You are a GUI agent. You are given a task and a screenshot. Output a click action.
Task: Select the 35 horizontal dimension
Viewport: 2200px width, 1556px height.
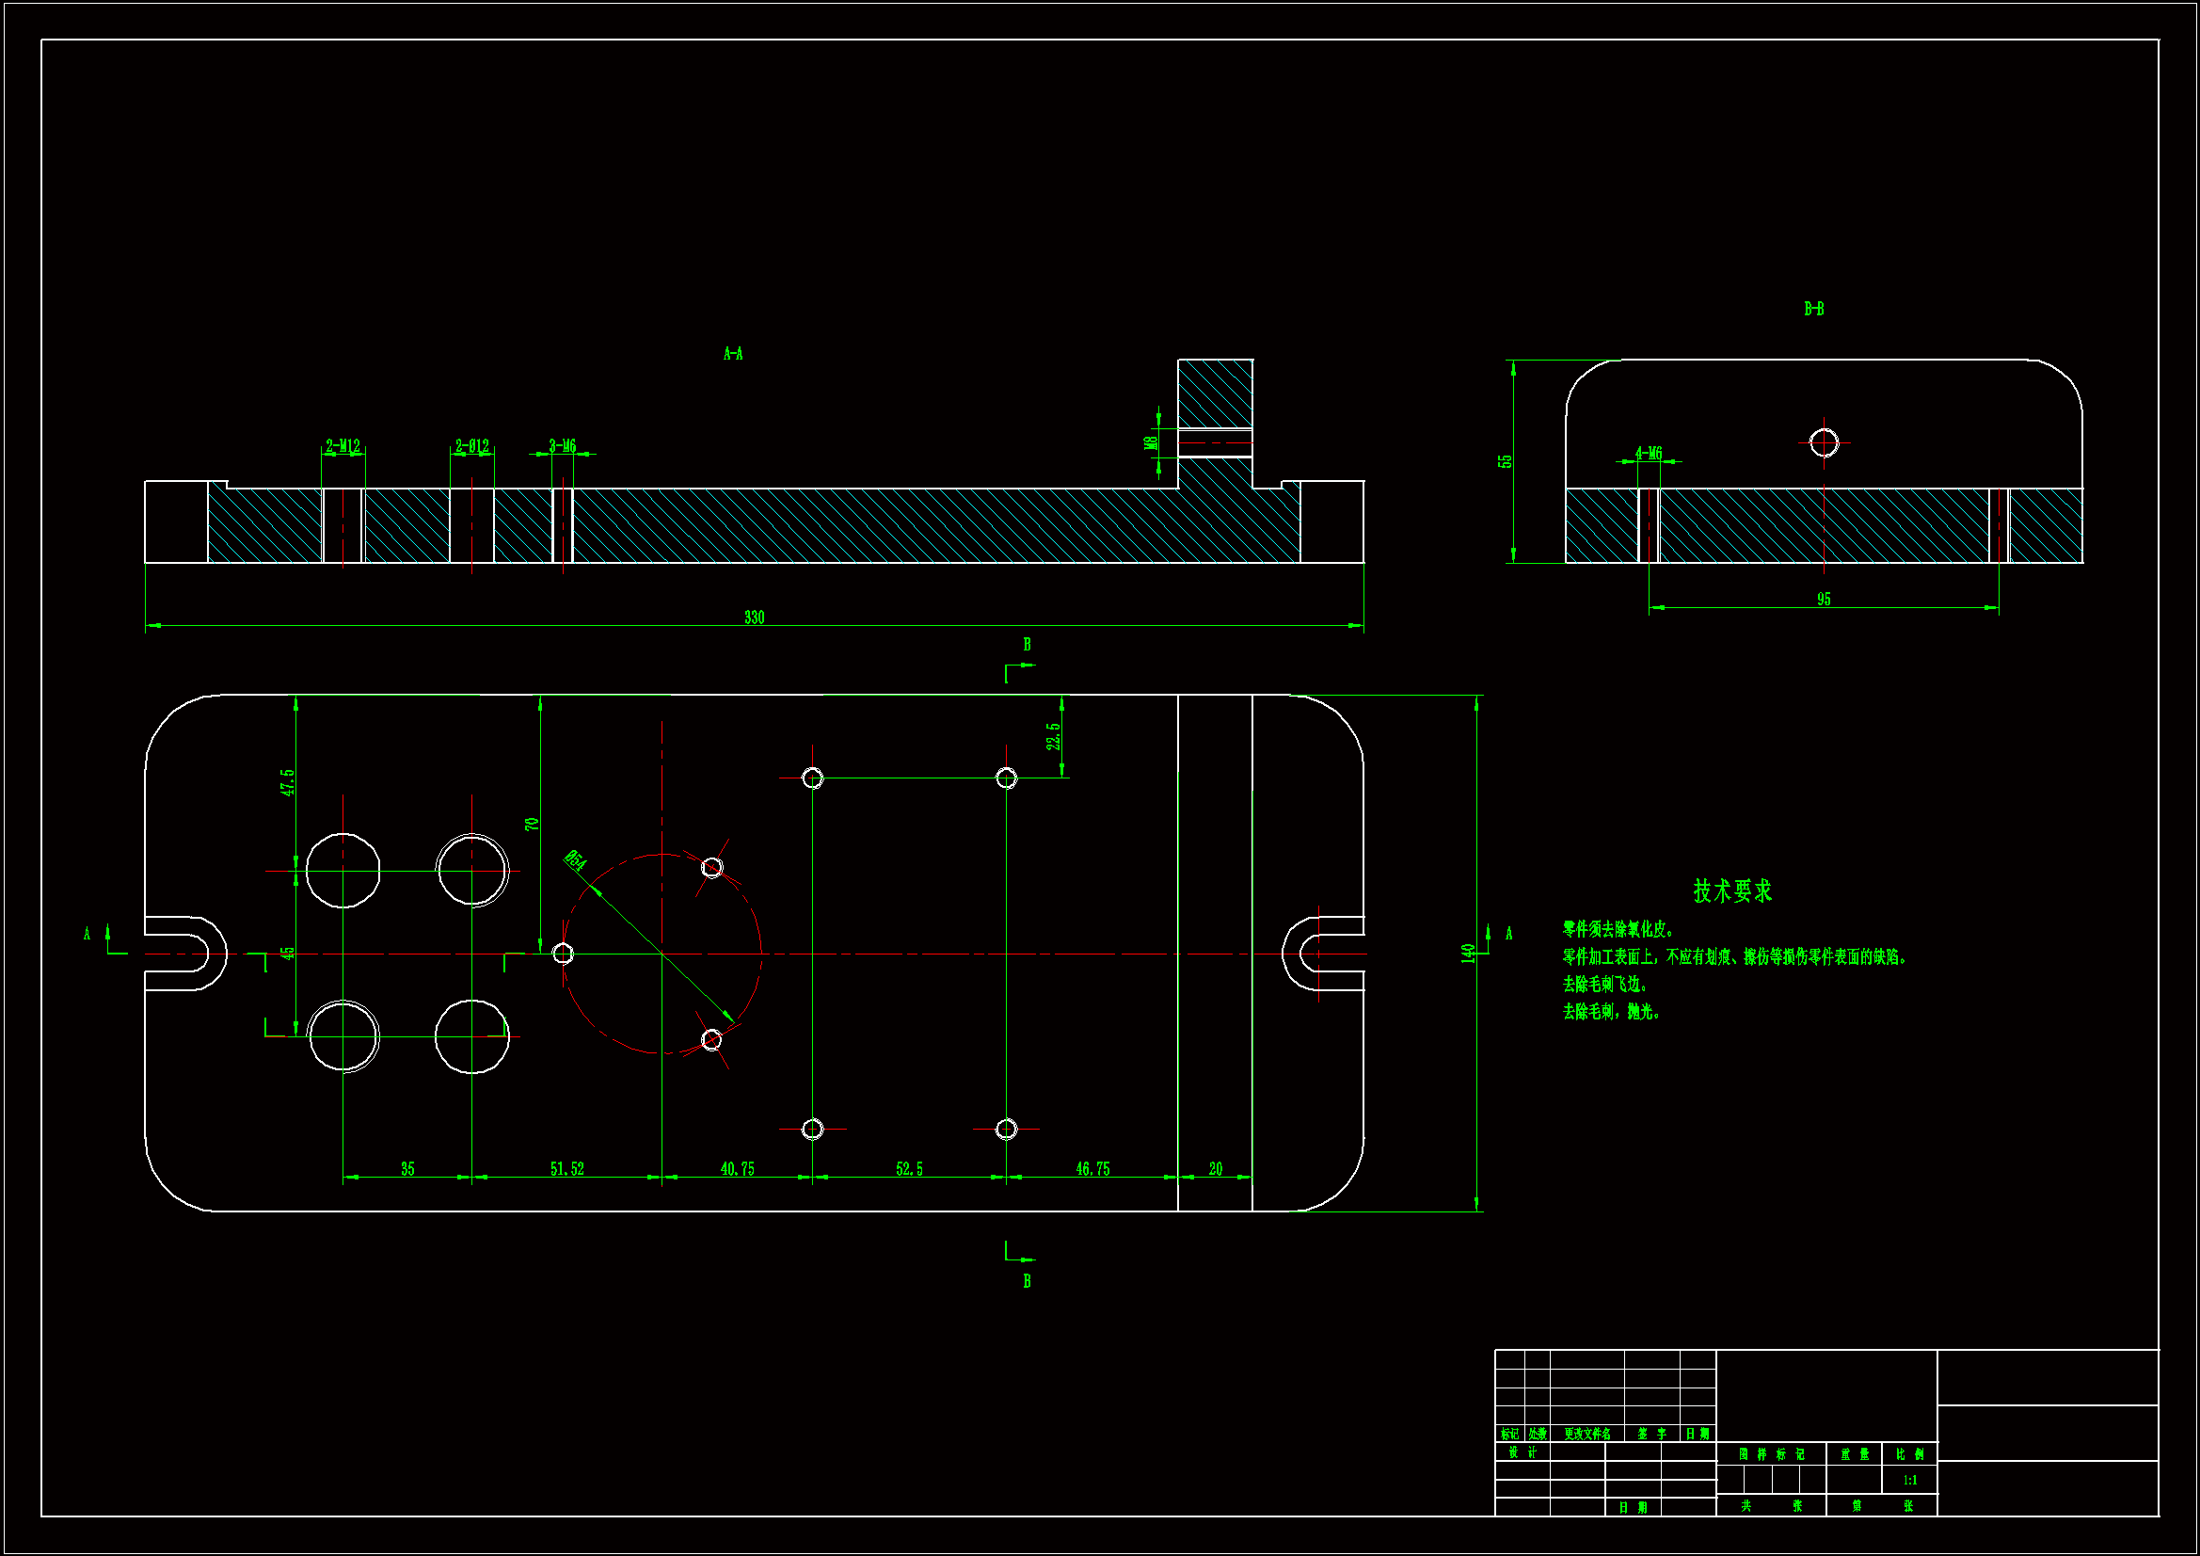pyautogui.click(x=407, y=1169)
